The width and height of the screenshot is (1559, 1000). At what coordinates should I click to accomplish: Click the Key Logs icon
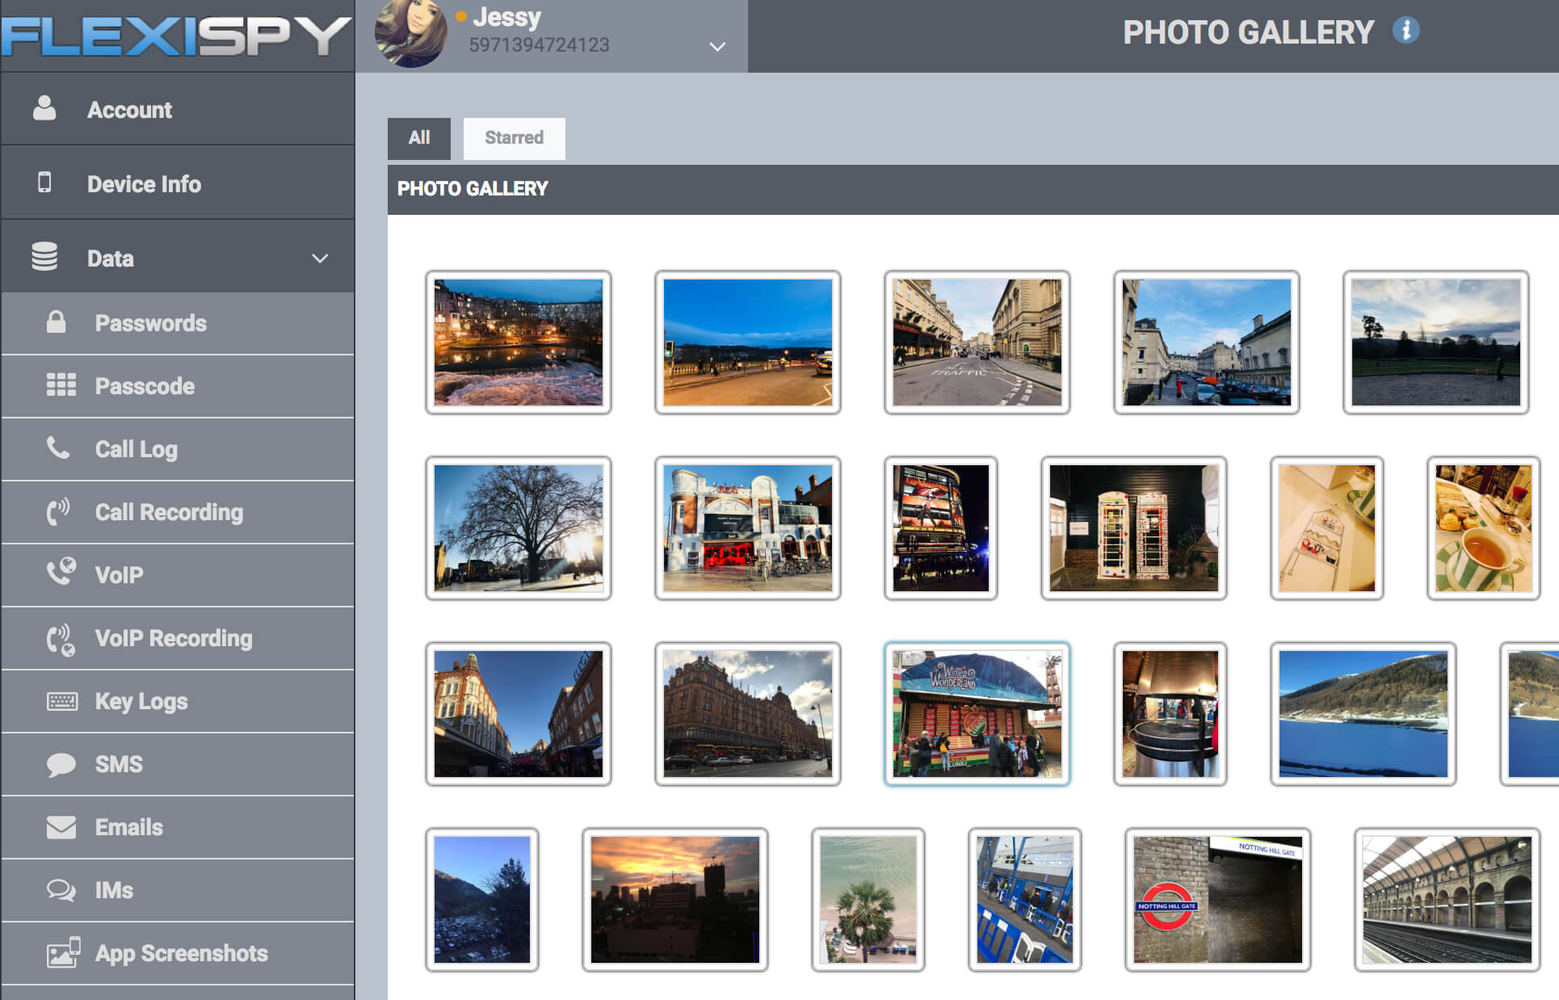(58, 701)
